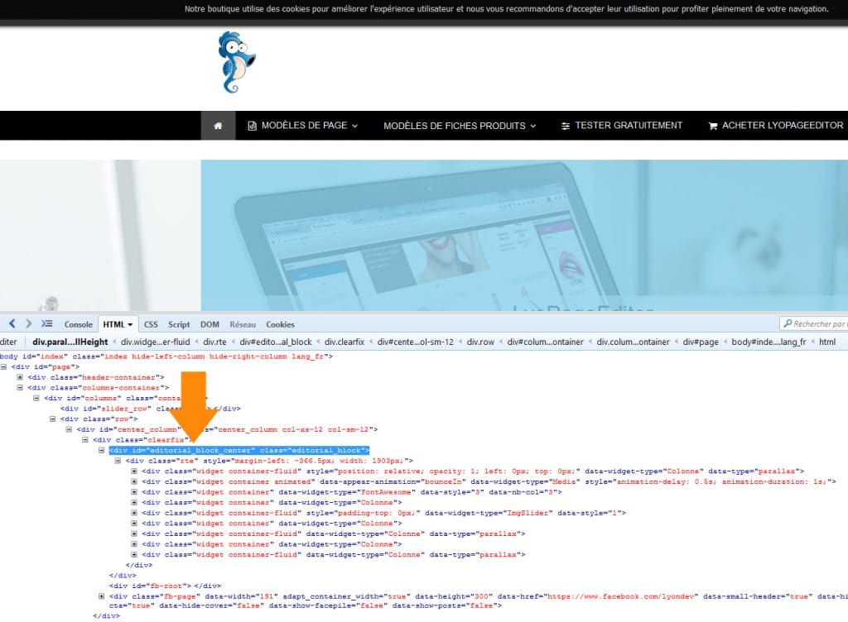Click the Rechercher search field

coord(814,324)
